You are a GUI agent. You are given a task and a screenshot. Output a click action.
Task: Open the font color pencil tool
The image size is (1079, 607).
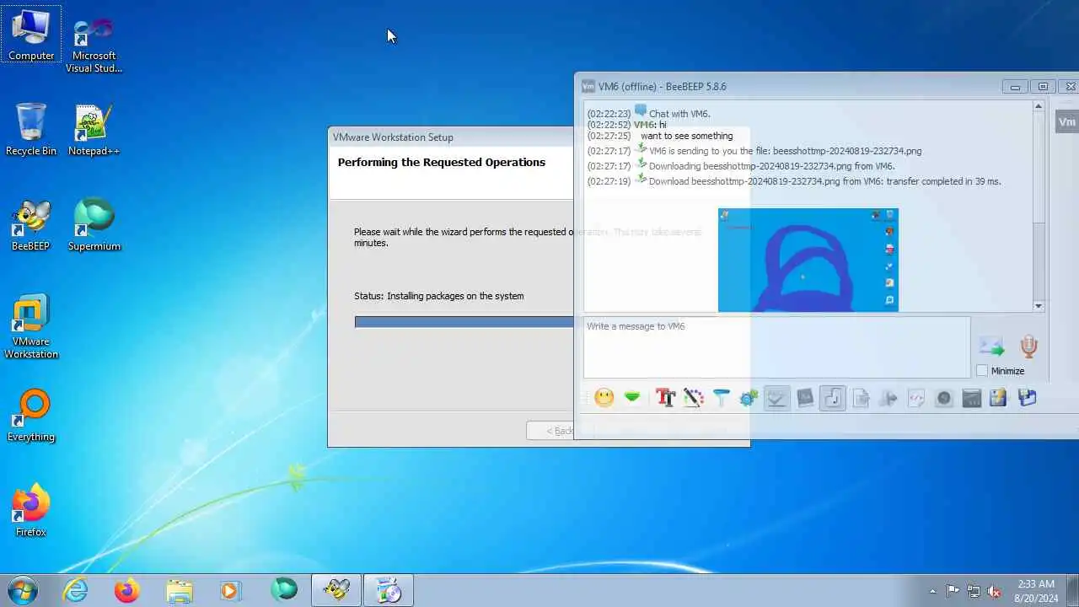[693, 397]
